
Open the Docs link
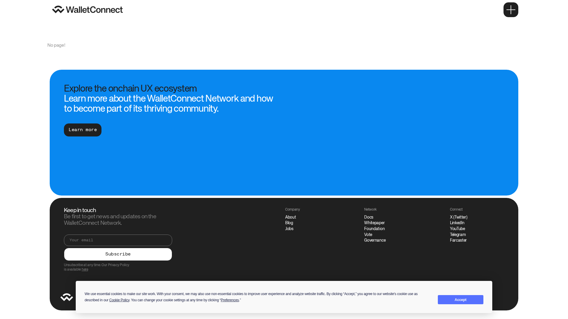369,217
